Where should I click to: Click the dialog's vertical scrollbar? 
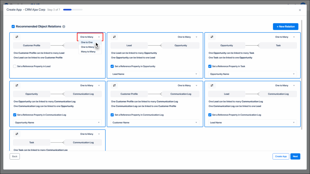302,75
